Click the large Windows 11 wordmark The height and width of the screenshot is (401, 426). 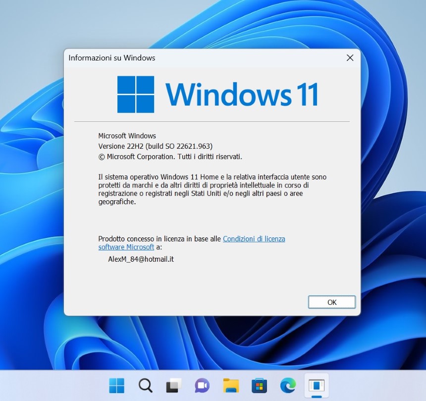coord(242,94)
